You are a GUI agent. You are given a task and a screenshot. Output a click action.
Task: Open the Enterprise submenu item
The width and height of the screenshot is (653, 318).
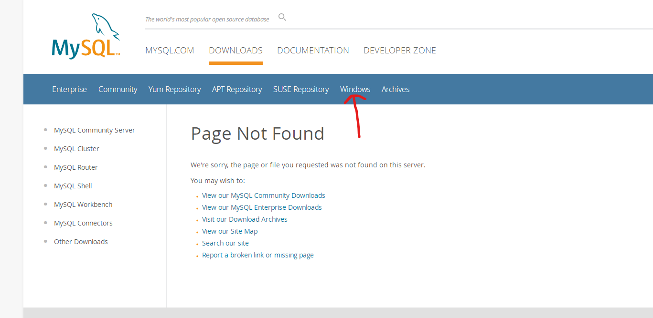pyautogui.click(x=69, y=89)
